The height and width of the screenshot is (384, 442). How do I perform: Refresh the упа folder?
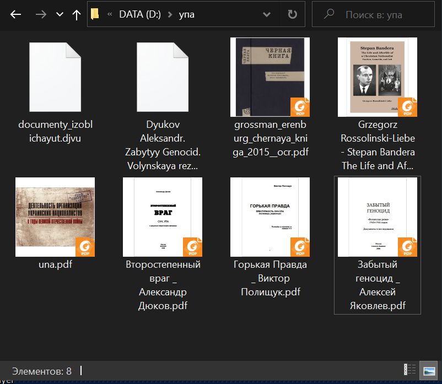click(x=292, y=14)
